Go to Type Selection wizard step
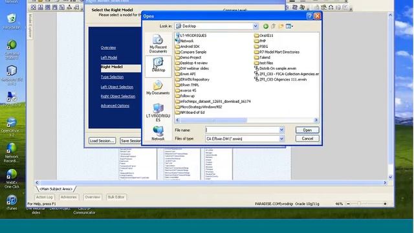Screen dimensions: 414x233 point(112,77)
